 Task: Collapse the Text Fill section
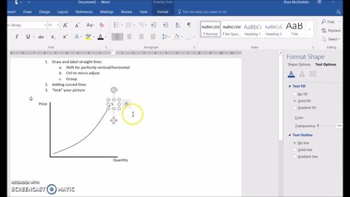(x=289, y=86)
